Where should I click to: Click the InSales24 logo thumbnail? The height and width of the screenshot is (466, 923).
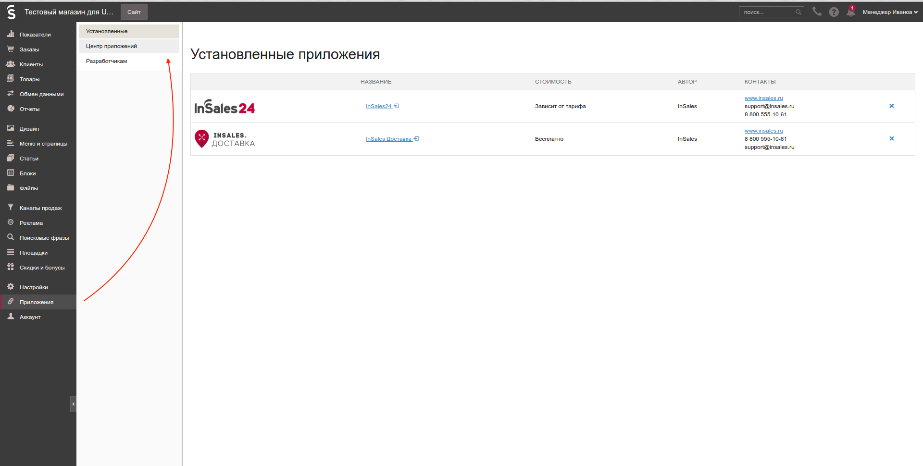(x=225, y=107)
